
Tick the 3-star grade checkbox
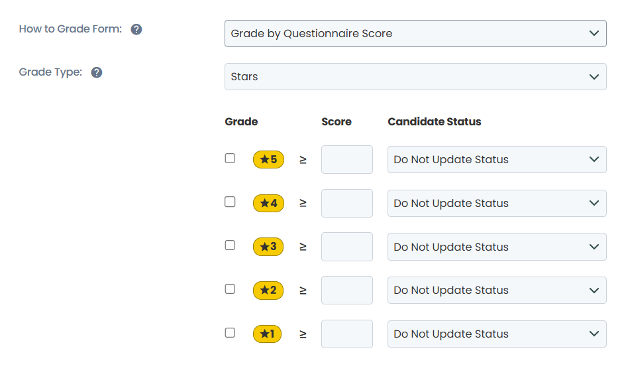(x=230, y=245)
